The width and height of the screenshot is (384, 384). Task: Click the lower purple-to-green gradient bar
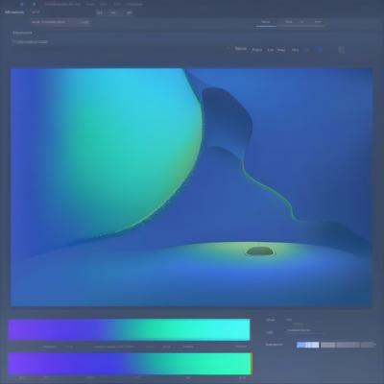pyautogui.click(x=130, y=364)
